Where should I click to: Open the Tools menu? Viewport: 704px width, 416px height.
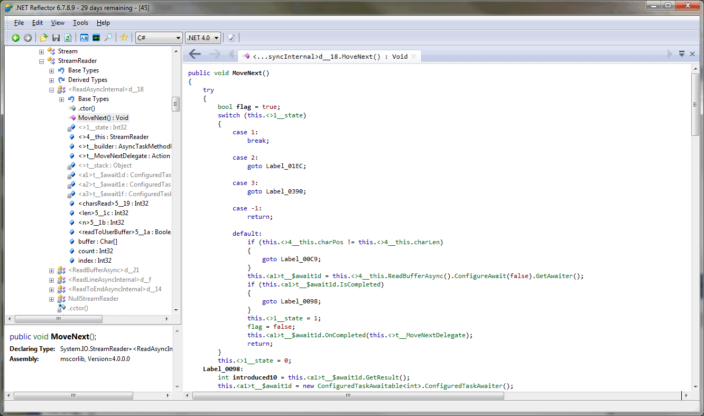pos(80,23)
